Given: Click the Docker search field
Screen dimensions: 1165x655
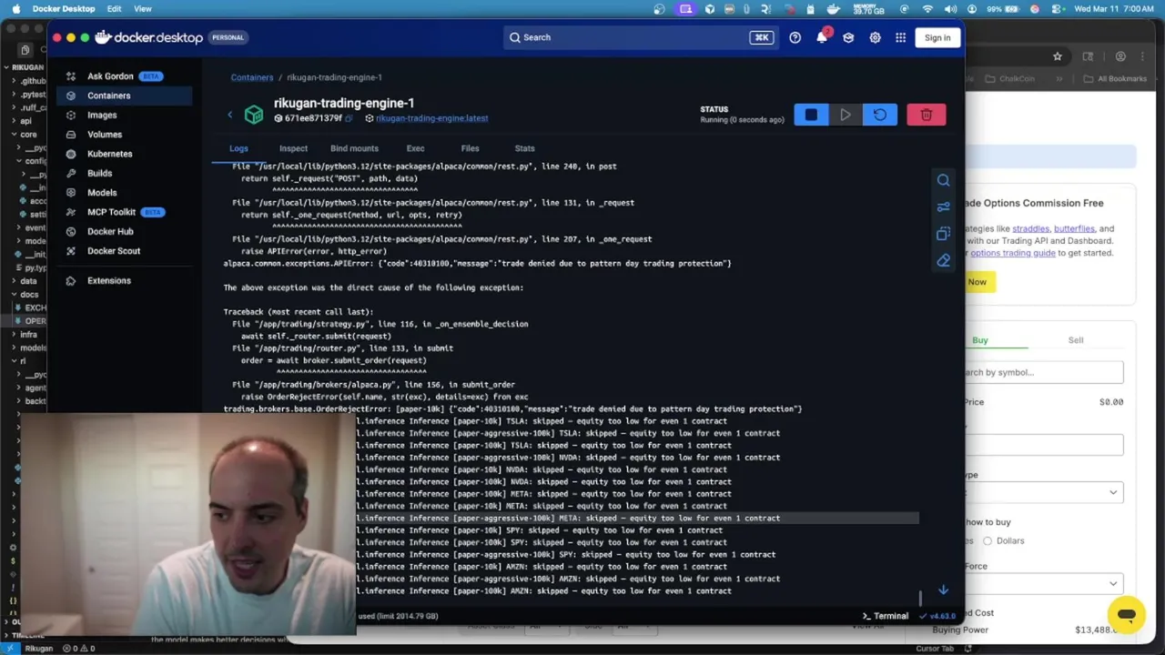Looking at the screenshot, I should click(x=639, y=37).
